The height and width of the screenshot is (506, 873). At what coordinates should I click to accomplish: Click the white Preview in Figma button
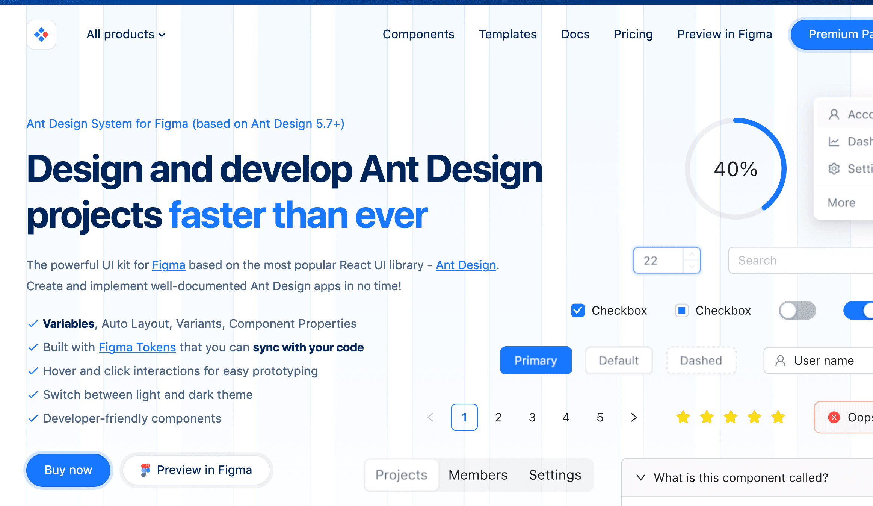pyautogui.click(x=196, y=470)
